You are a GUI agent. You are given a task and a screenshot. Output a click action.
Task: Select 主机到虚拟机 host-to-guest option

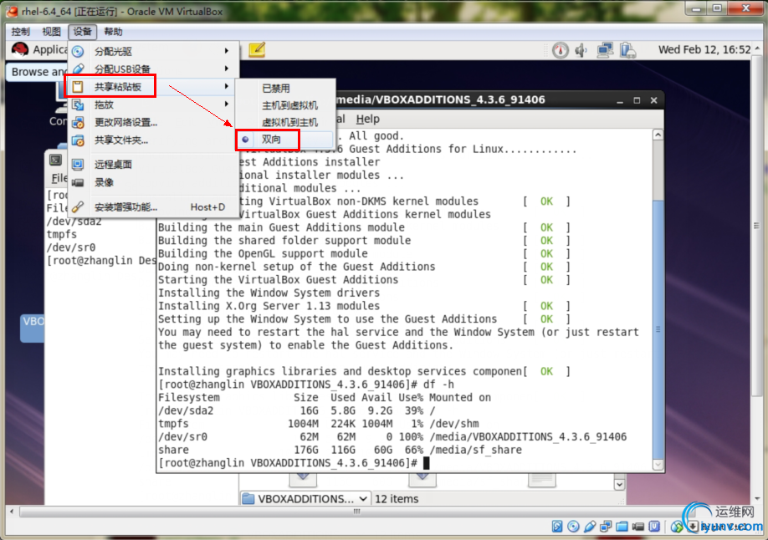pyautogui.click(x=285, y=105)
